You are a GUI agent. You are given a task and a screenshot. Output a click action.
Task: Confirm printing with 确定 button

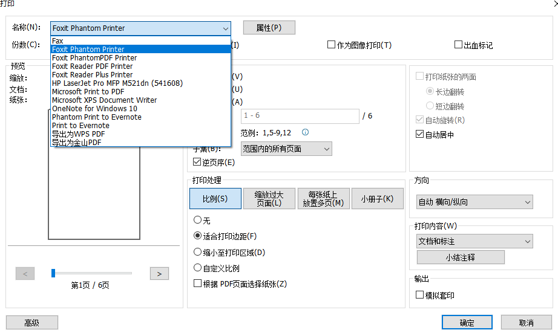pos(467,323)
